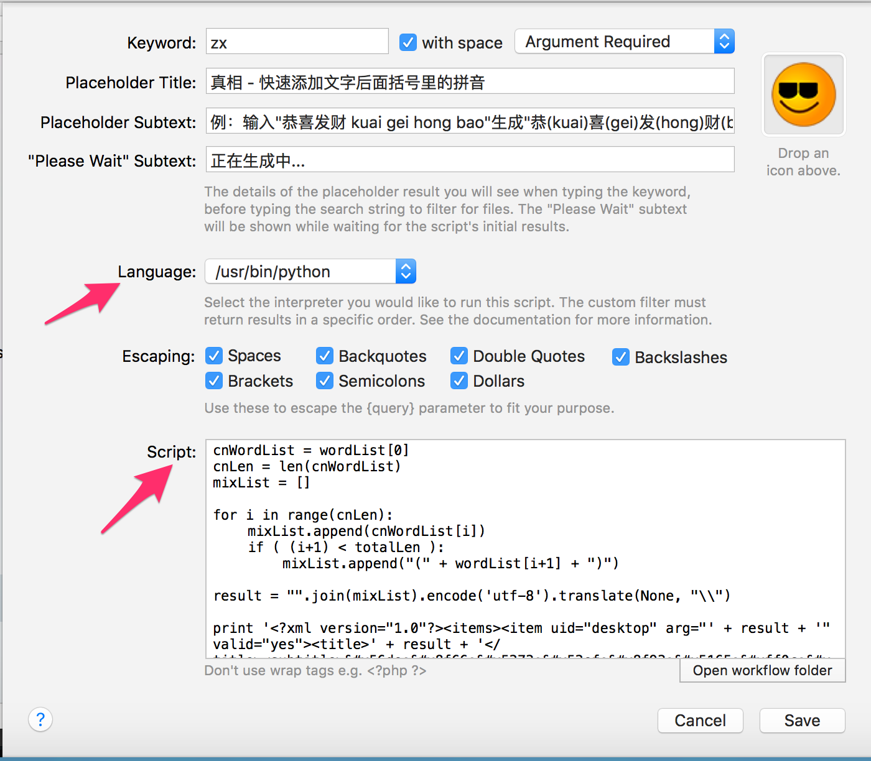Disable Semicolons escaping
Screen dimensions: 871x761
324,380
